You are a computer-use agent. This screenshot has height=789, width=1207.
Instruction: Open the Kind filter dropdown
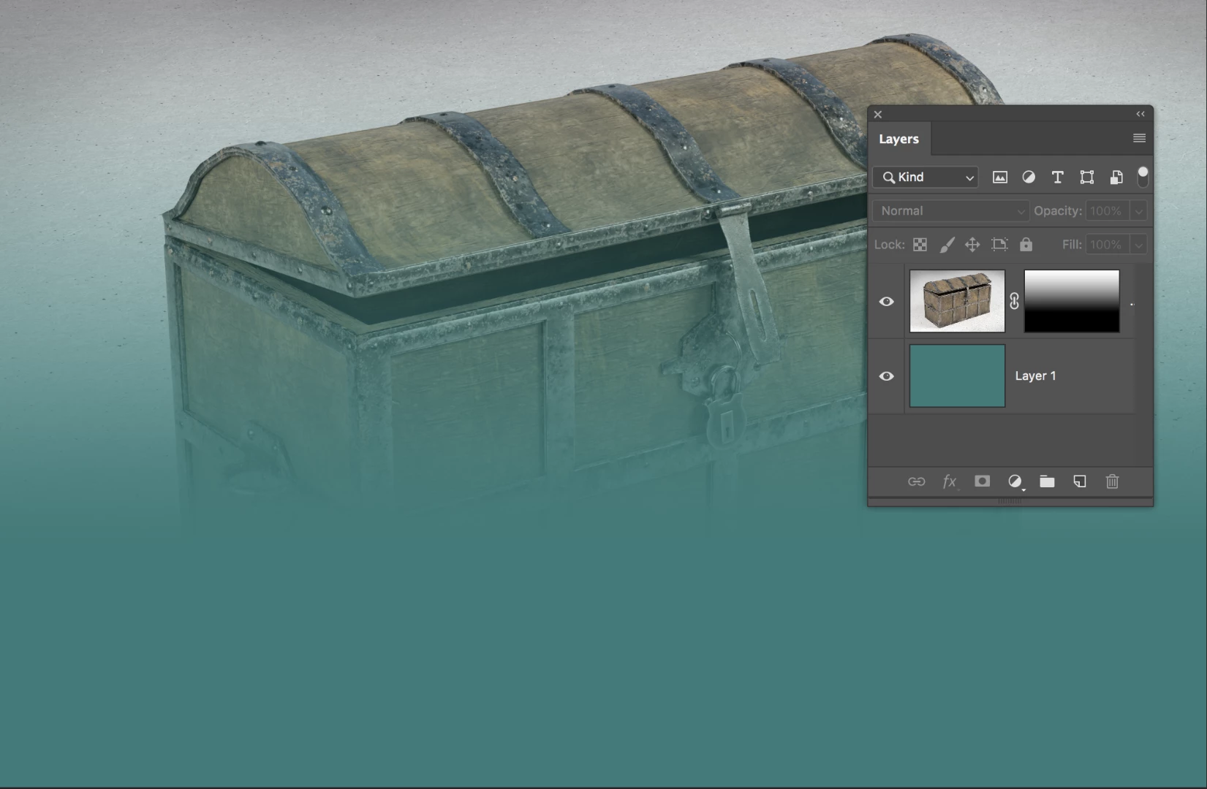926,177
